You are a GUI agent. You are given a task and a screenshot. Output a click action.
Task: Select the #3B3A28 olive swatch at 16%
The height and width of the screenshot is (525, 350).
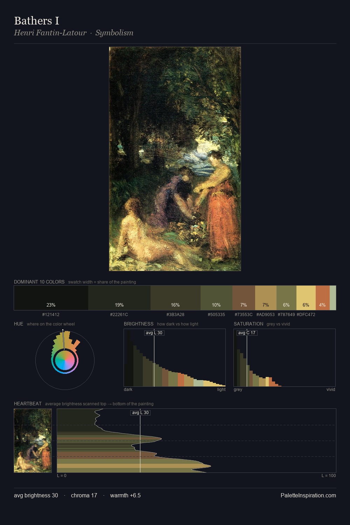click(x=175, y=298)
